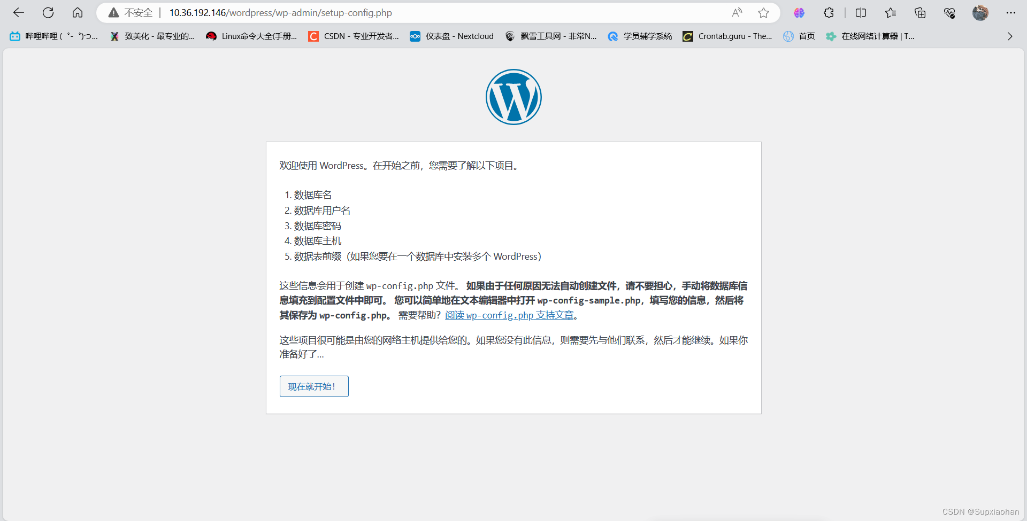Open the Favorites list icon
Screen dimensions: 1027x521
click(891, 13)
